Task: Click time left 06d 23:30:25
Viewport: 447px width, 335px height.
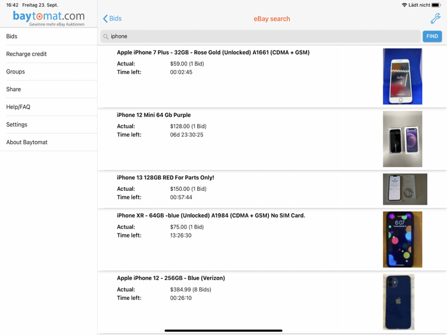Action: pos(186,135)
